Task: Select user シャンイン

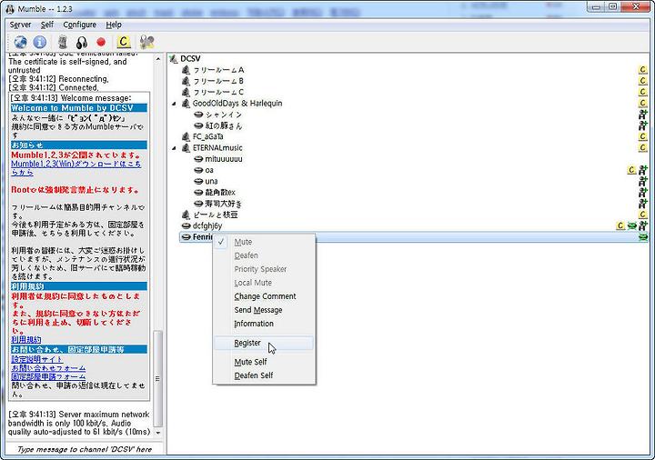Action: pyautogui.click(x=224, y=115)
